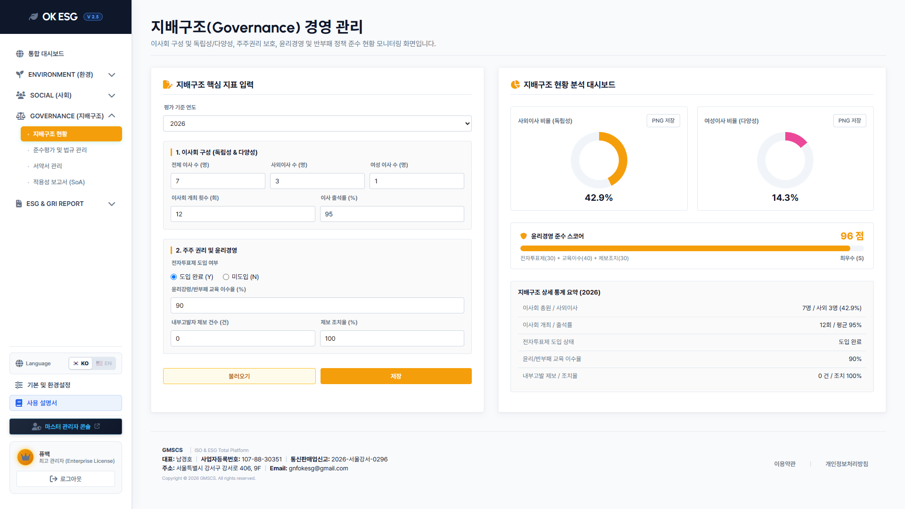Open 서약서 관리 submenu item
The width and height of the screenshot is (905, 509).
(x=71, y=166)
